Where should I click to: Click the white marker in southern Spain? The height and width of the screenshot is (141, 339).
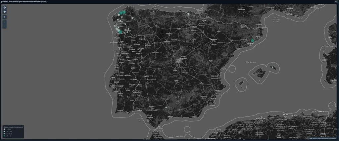pos(166,107)
